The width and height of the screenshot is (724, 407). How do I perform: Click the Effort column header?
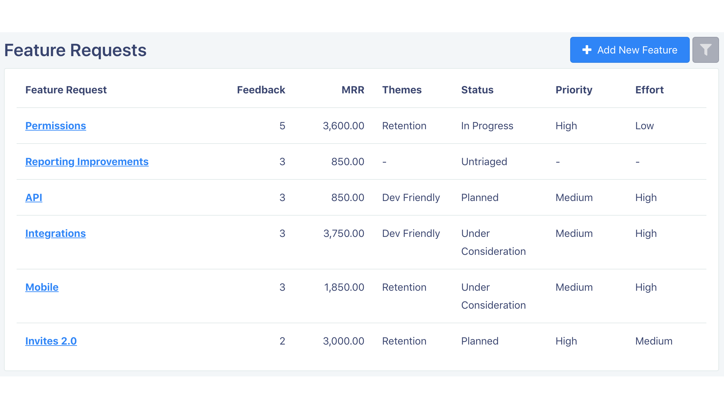pos(649,90)
